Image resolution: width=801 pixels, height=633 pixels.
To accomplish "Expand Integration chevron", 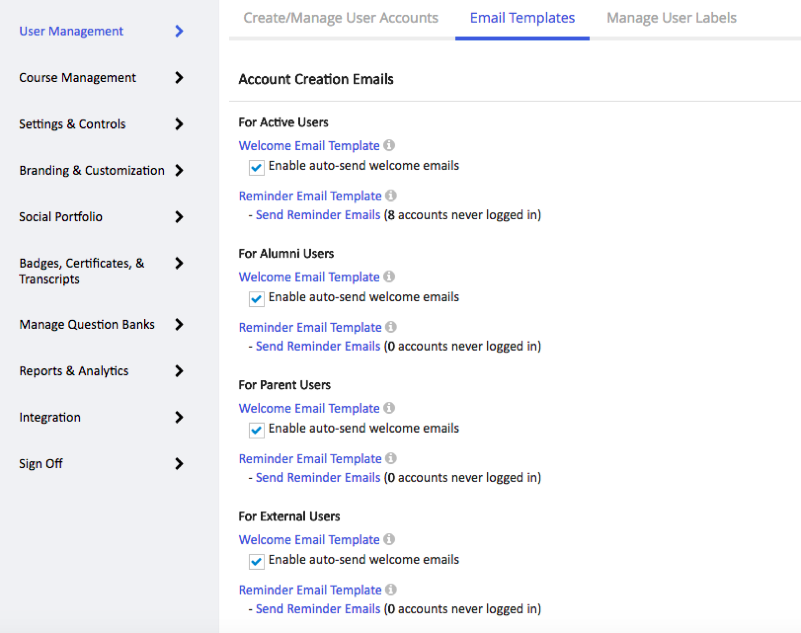I will 179,417.
